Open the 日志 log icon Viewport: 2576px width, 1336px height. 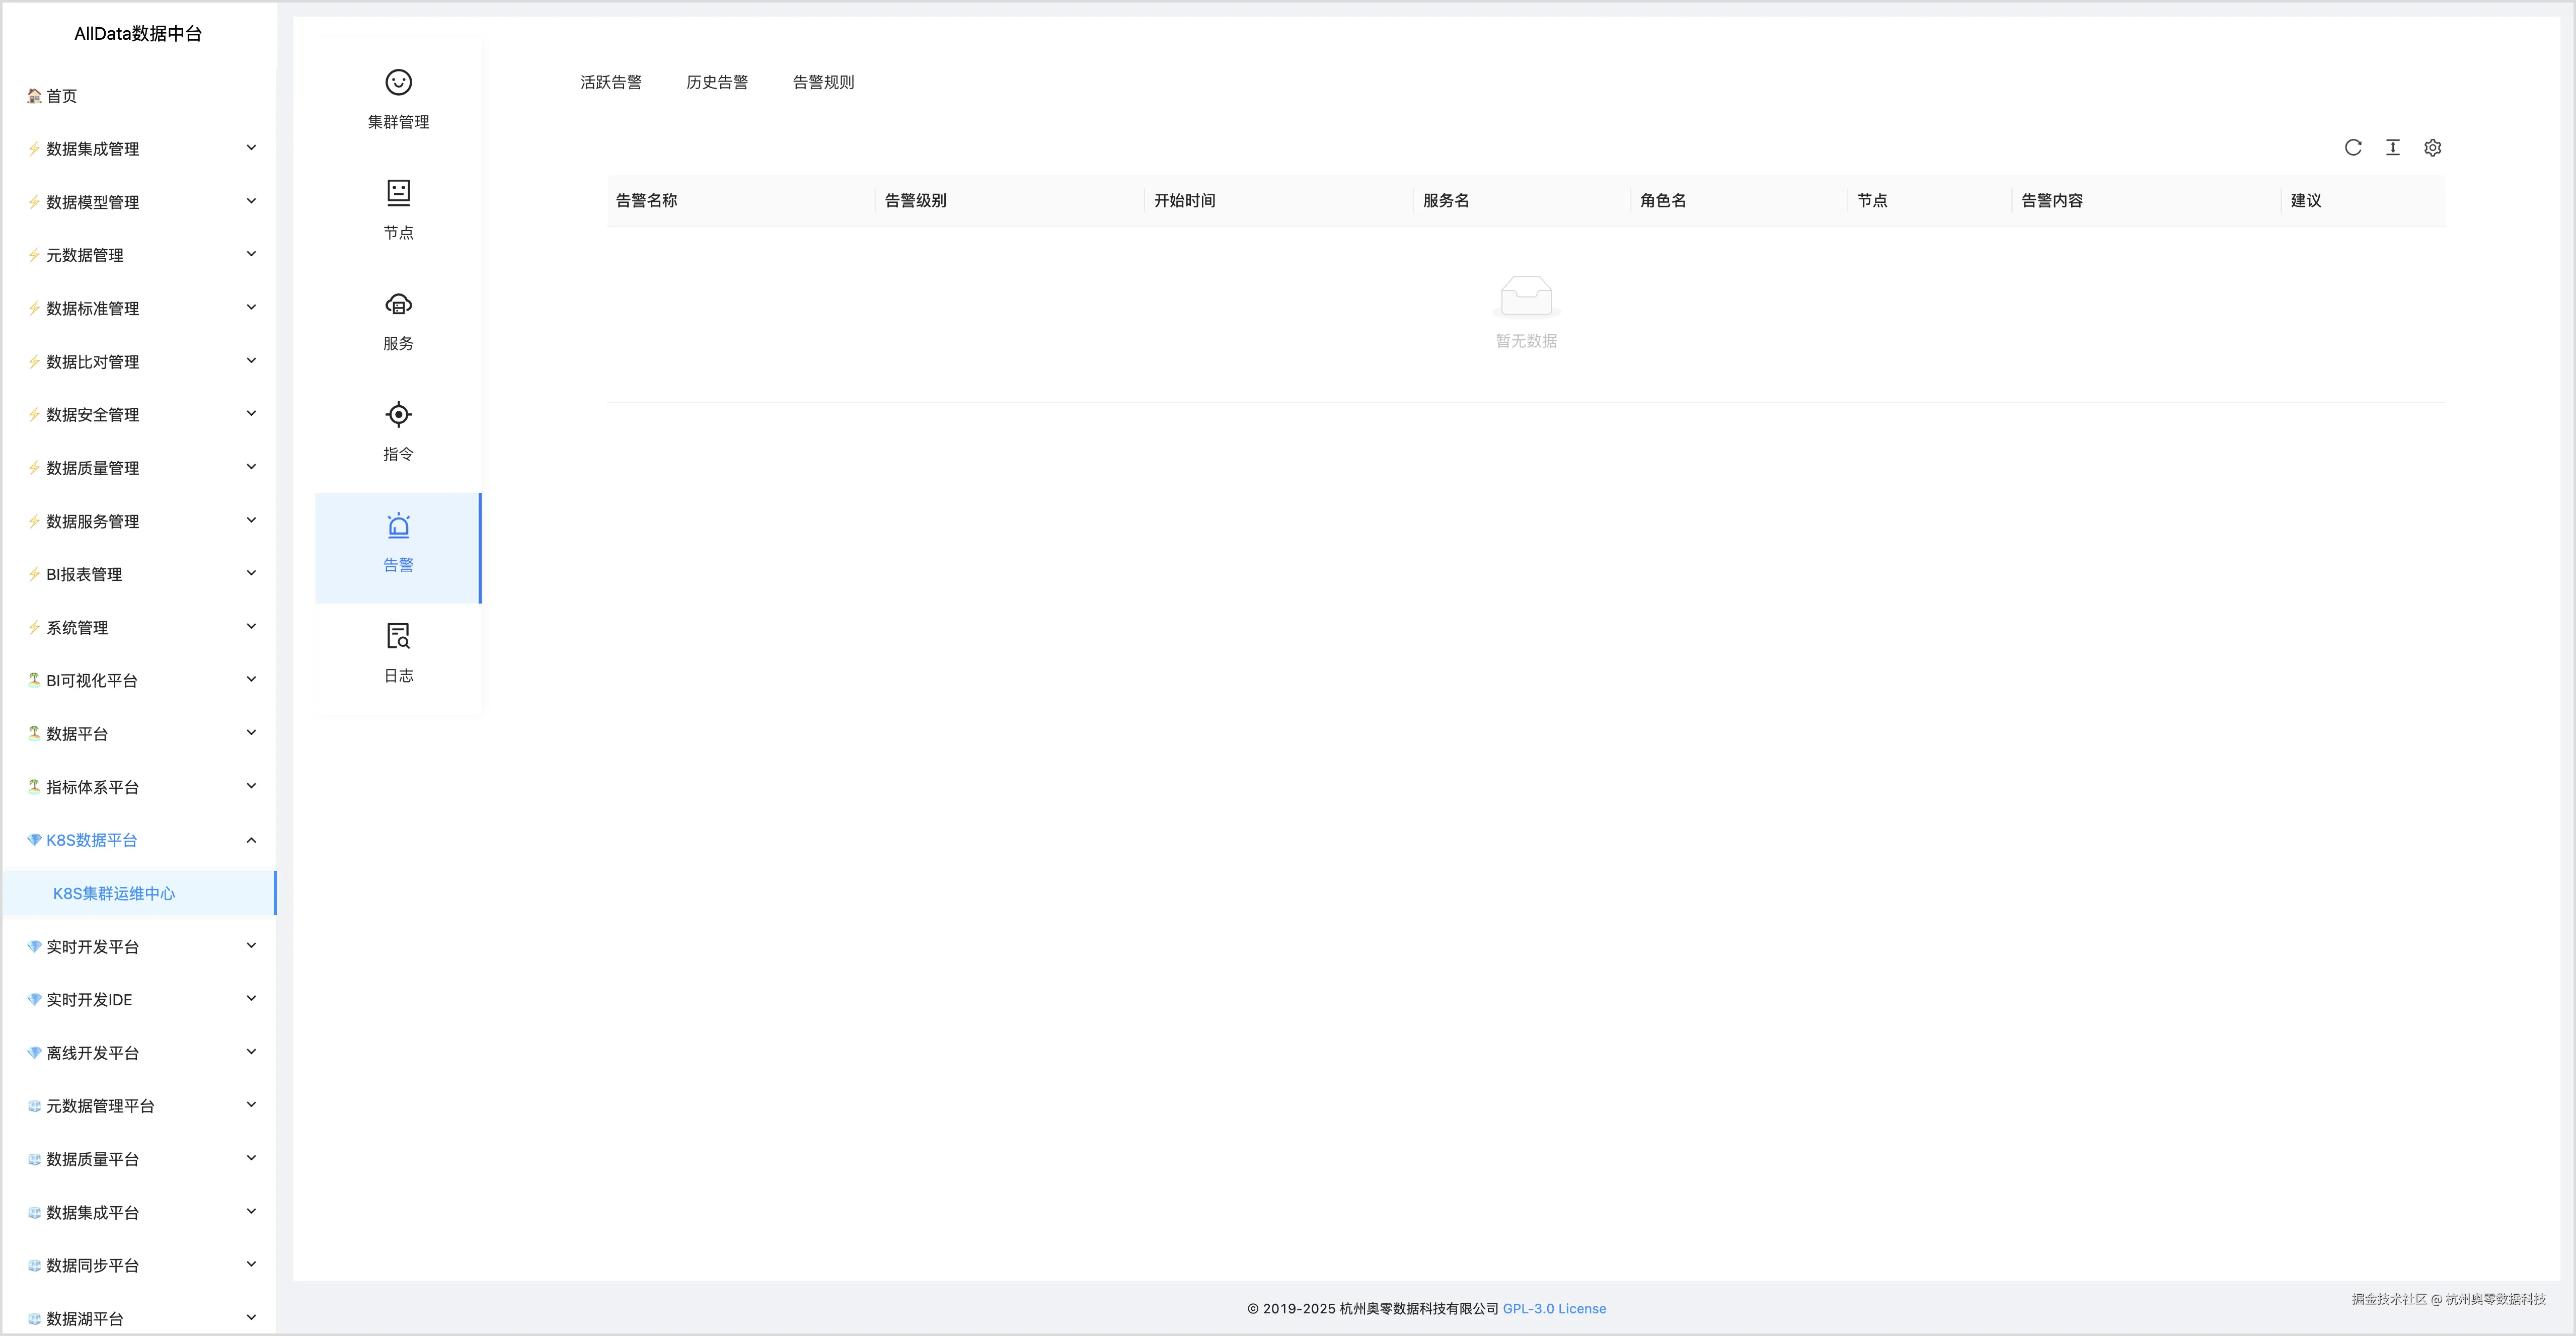click(x=398, y=636)
